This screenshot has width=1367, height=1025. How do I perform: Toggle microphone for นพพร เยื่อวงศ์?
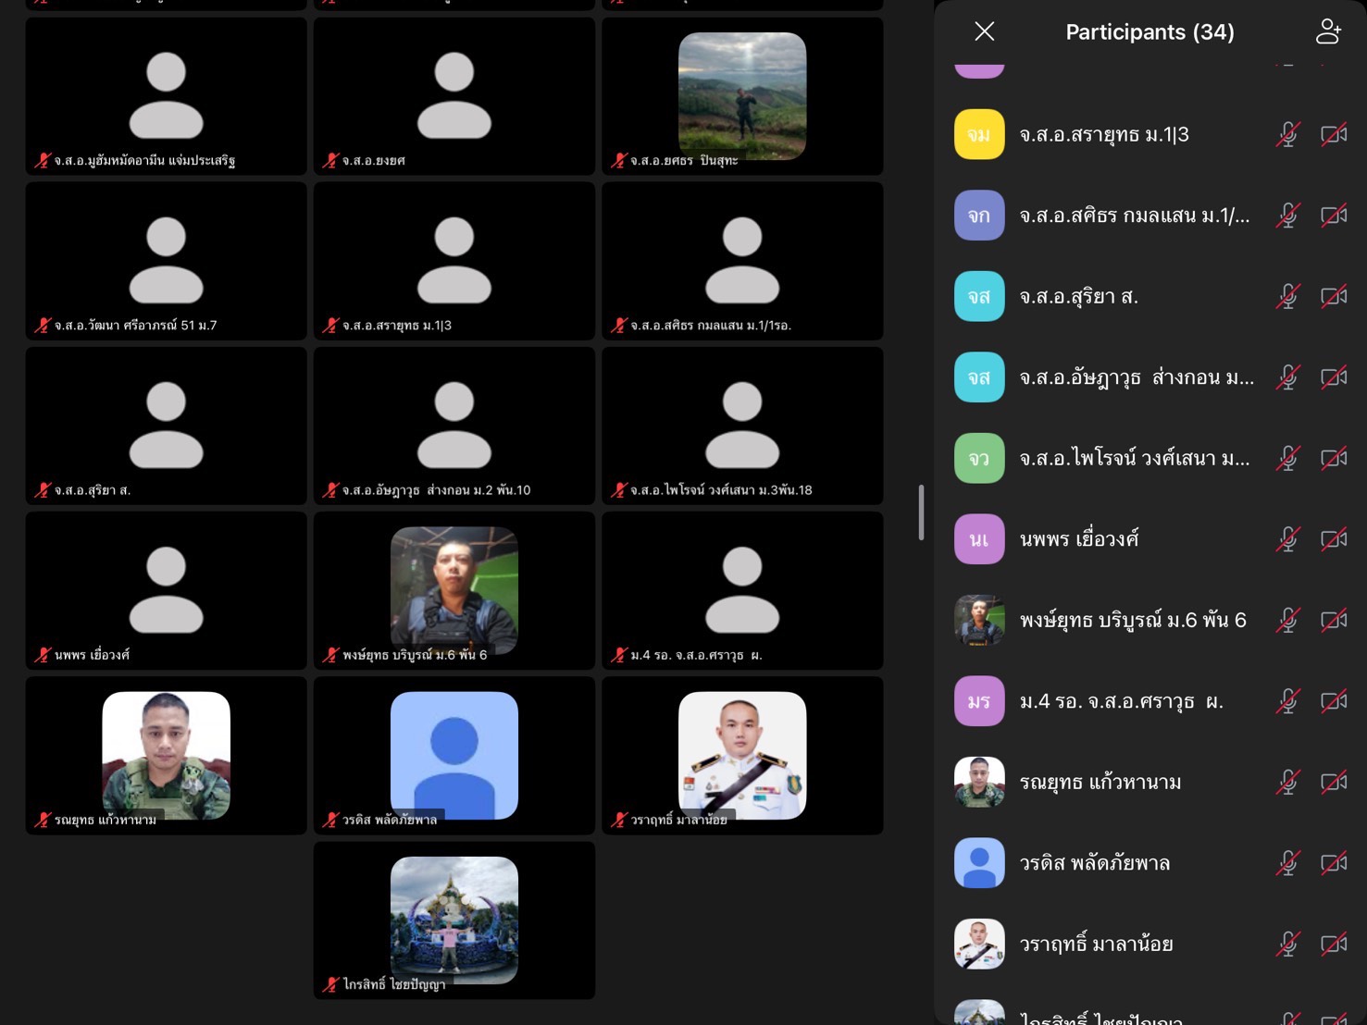click(1287, 539)
